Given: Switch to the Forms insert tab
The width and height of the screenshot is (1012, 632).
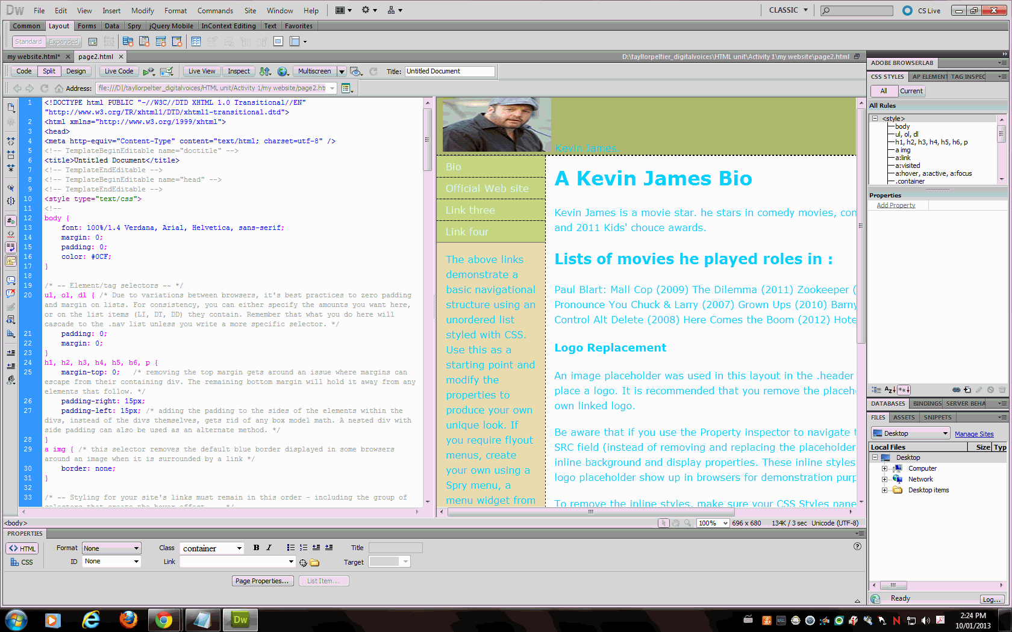Looking at the screenshot, I should (87, 26).
